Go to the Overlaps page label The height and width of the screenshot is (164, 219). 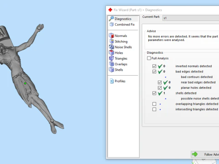[121, 64]
